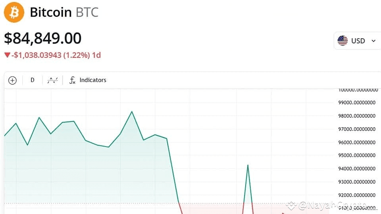Select the D daily interval button

32,80
